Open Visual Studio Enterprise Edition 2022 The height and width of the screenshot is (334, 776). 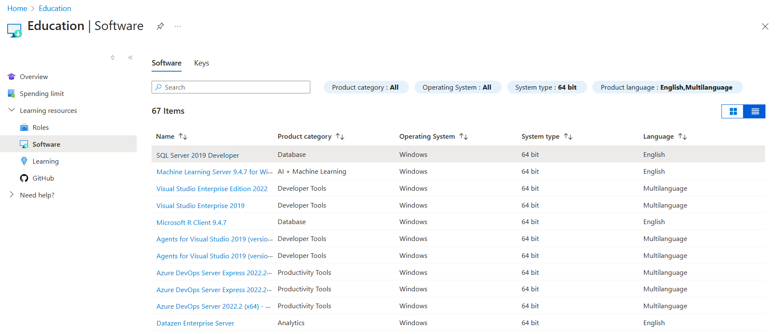212,189
